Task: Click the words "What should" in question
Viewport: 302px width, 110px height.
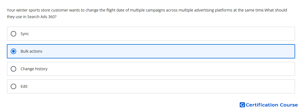Action: coord(276,10)
